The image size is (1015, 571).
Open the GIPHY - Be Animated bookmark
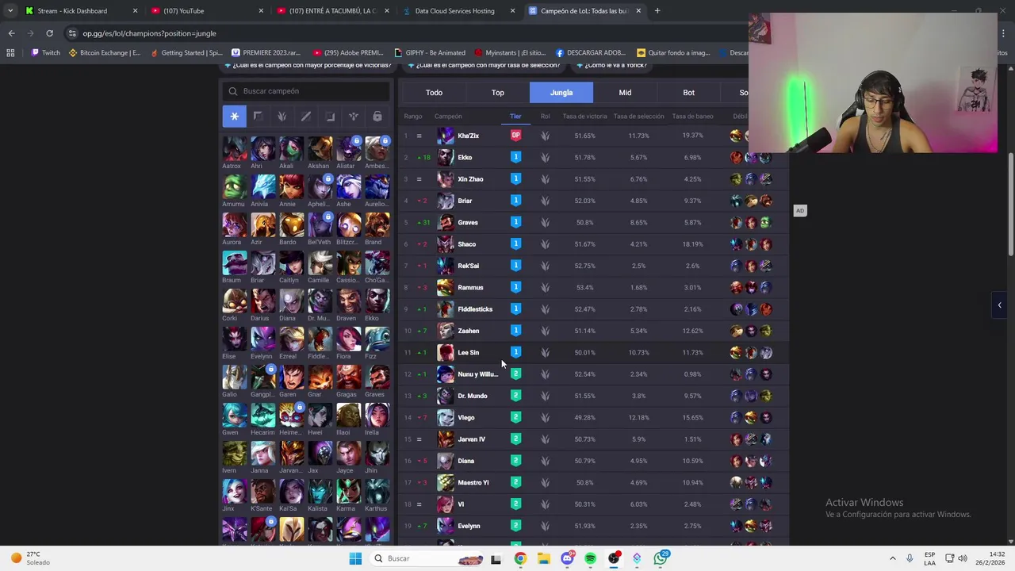429,53
